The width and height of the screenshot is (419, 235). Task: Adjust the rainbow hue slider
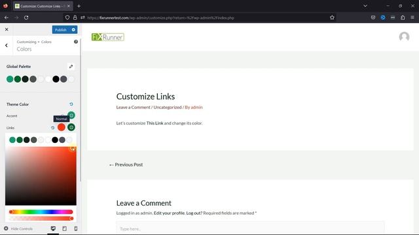41,211
